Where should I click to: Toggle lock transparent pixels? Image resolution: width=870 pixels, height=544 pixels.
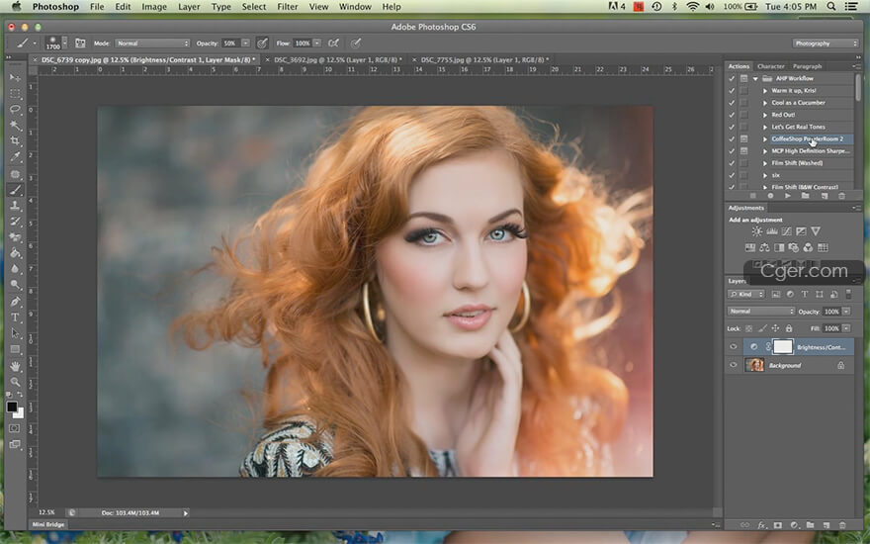(x=748, y=328)
